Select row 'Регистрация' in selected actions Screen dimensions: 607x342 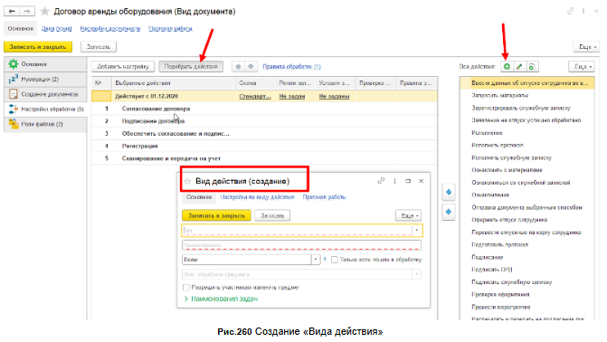pos(265,146)
